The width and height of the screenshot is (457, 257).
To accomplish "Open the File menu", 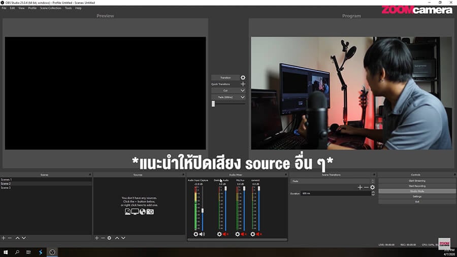I will click(4, 8).
